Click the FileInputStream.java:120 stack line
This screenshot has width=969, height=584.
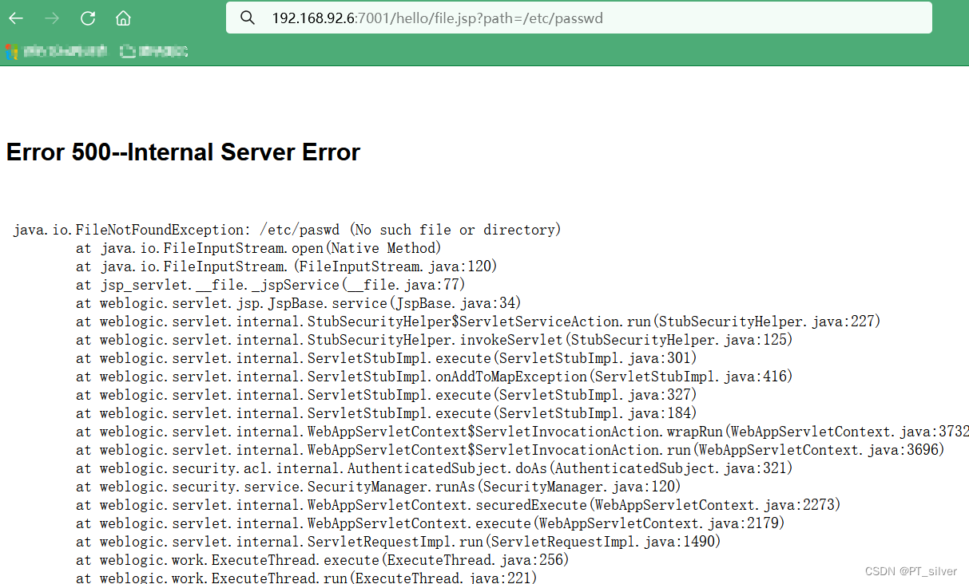coord(287,266)
